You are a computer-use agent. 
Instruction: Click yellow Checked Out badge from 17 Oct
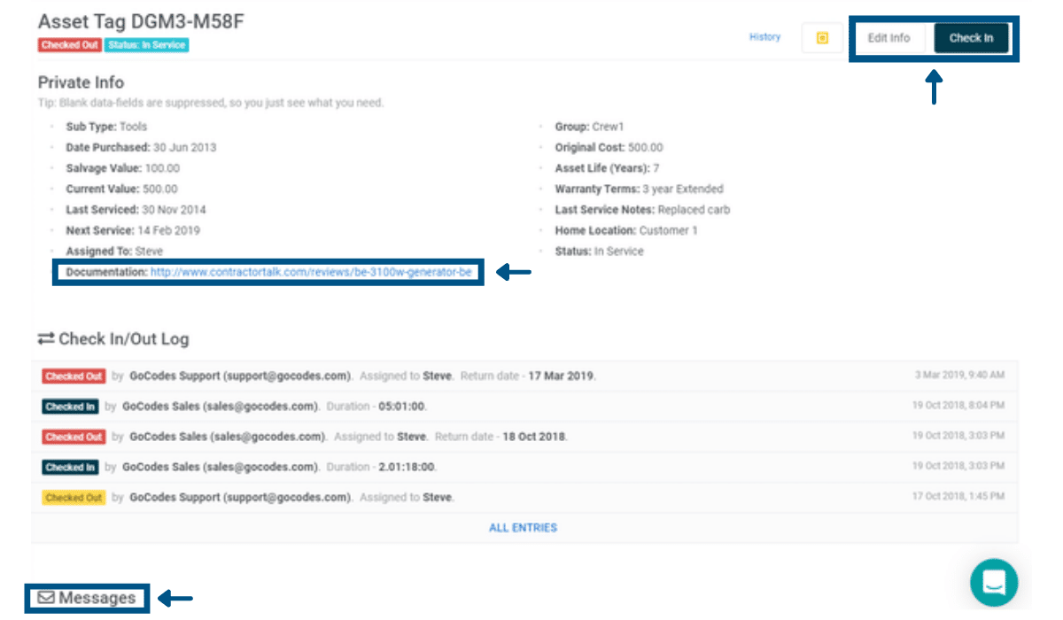click(x=74, y=498)
